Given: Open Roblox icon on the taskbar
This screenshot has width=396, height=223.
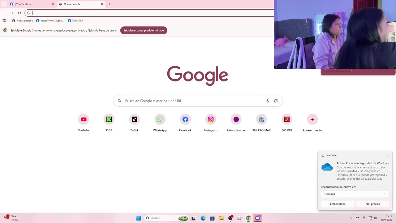Looking at the screenshot, I should [x=239, y=218].
